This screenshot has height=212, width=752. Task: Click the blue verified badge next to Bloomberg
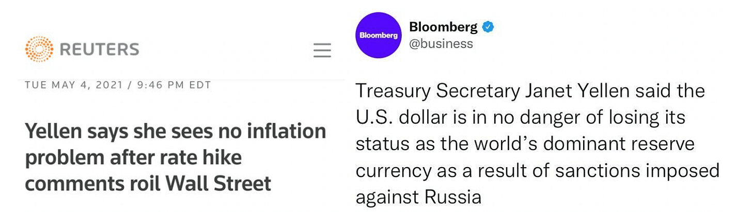(x=488, y=27)
